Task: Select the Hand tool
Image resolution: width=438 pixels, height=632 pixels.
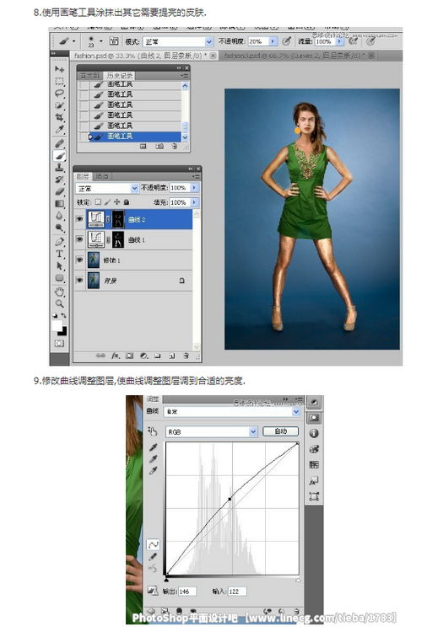Action: (x=59, y=292)
